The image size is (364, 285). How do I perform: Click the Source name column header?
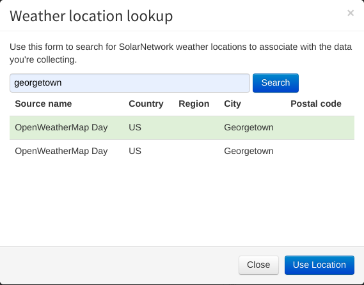pos(44,104)
